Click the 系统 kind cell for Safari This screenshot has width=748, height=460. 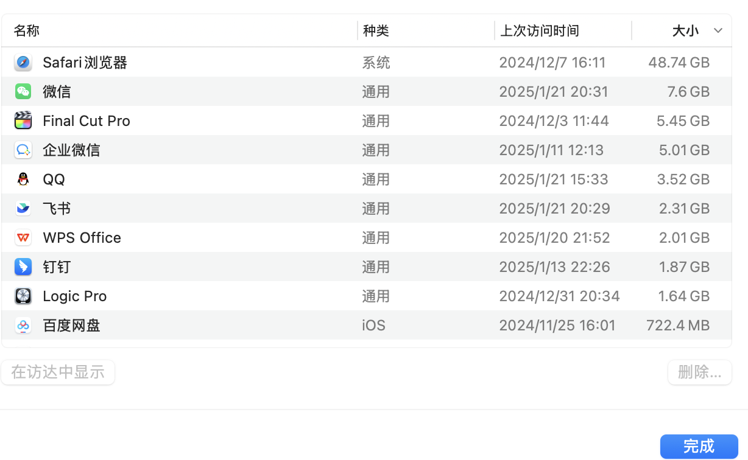(x=376, y=63)
